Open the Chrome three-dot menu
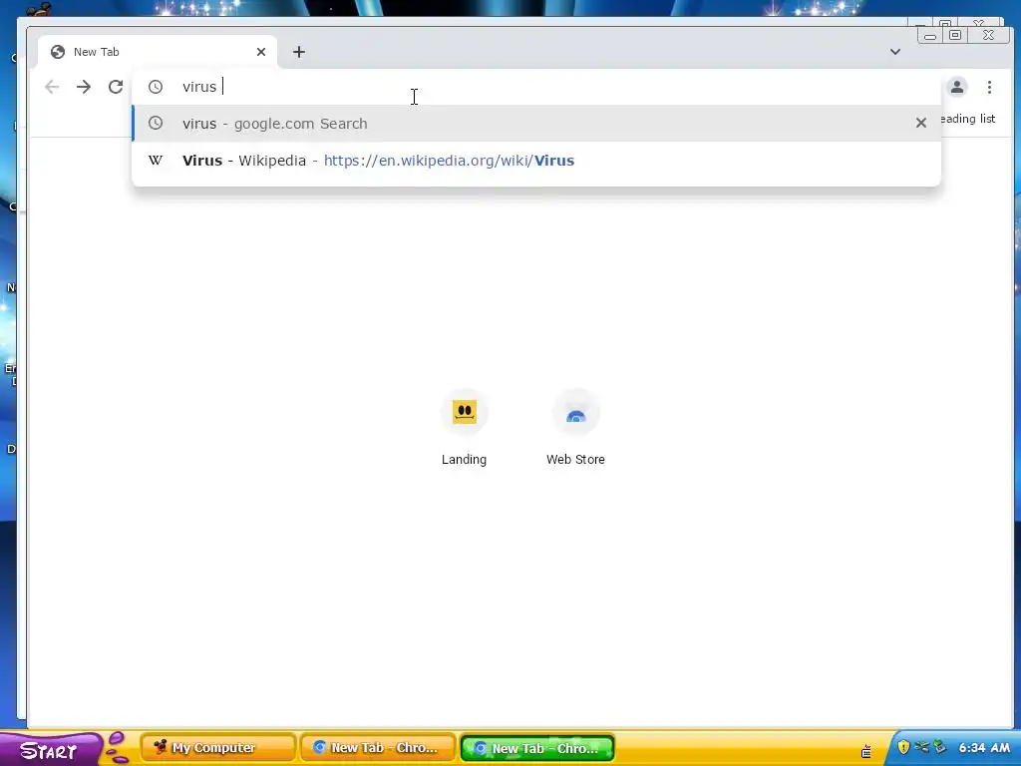 [989, 87]
